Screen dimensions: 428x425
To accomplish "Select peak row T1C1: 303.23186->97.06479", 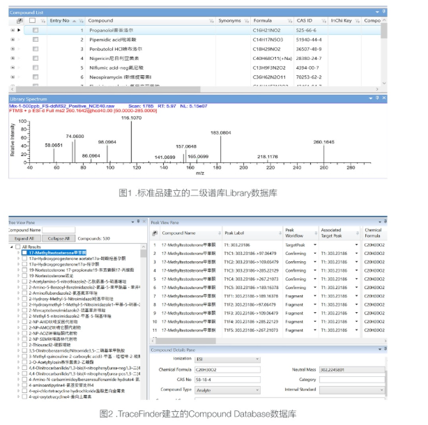I will pos(268,254).
